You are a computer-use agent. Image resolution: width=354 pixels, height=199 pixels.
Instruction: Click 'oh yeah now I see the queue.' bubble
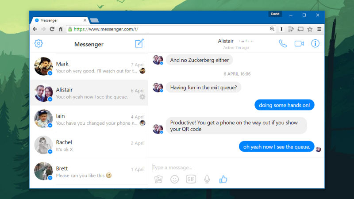point(277,147)
